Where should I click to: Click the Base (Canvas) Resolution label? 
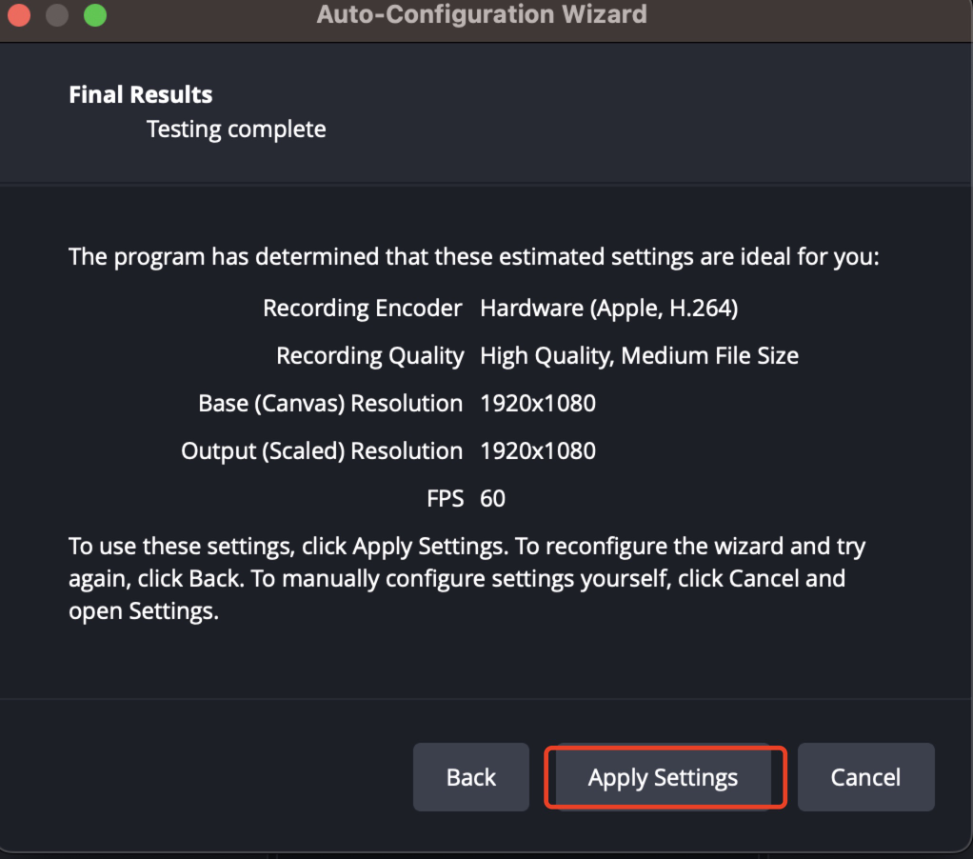[330, 403]
